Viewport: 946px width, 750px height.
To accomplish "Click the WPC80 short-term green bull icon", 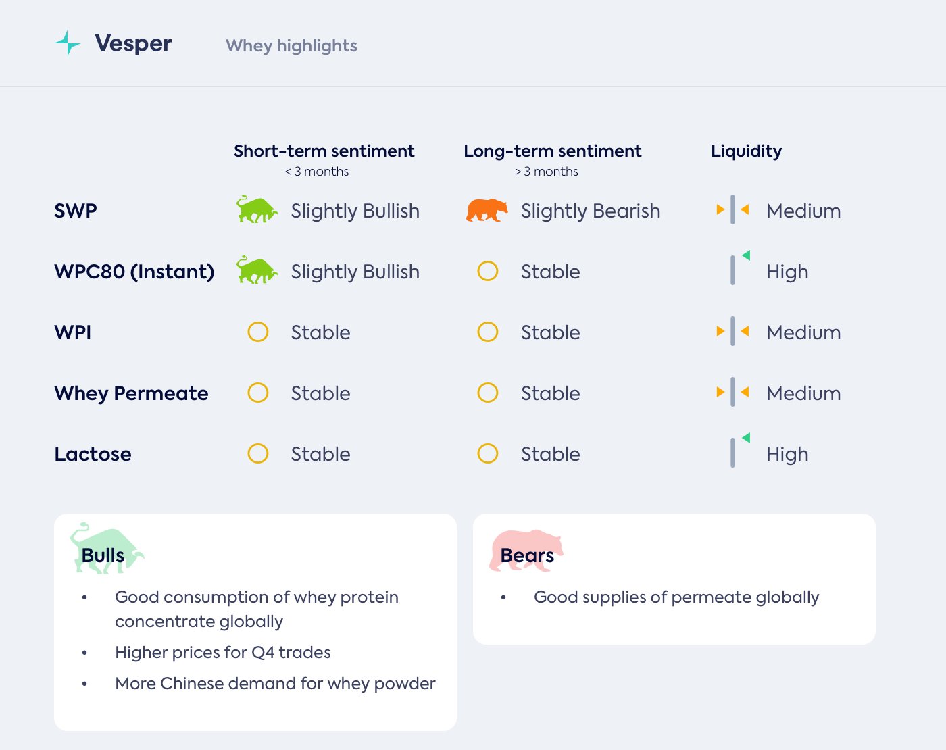I will [x=257, y=270].
